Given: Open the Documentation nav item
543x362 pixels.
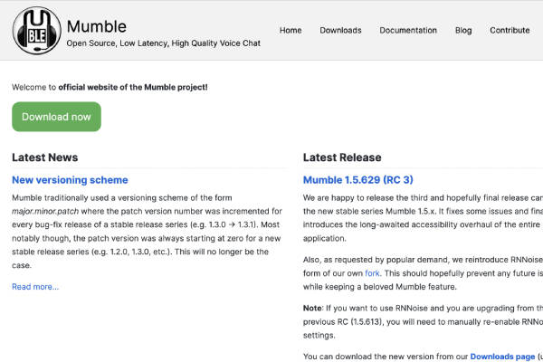Looking at the screenshot, I should pos(408,31).
